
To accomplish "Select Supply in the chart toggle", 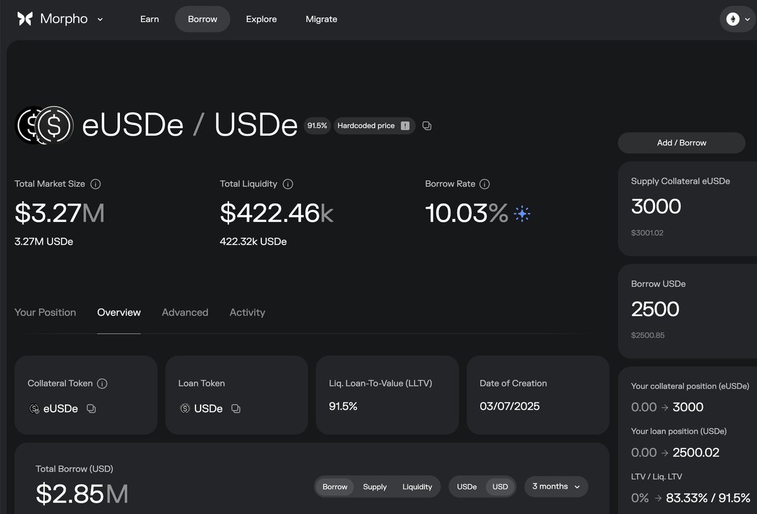I will pyautogui.click(x=375, y=487).
